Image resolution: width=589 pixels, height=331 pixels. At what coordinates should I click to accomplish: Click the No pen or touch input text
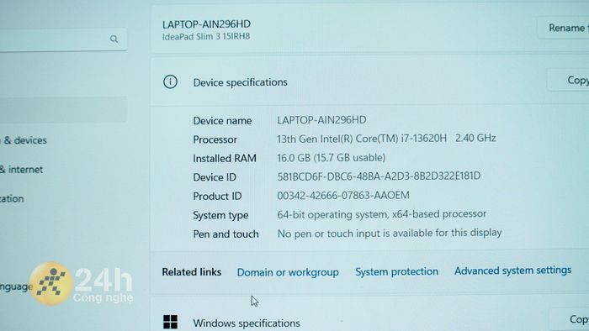point(390,234)
